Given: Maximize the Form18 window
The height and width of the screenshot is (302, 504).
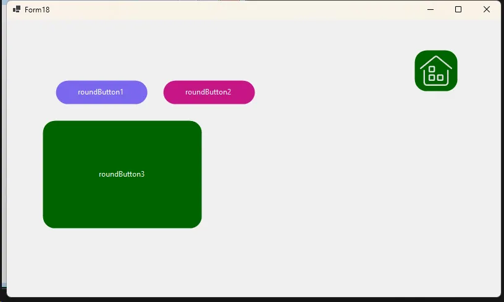Looking at the screenshot, I should (x=458, y=9).
